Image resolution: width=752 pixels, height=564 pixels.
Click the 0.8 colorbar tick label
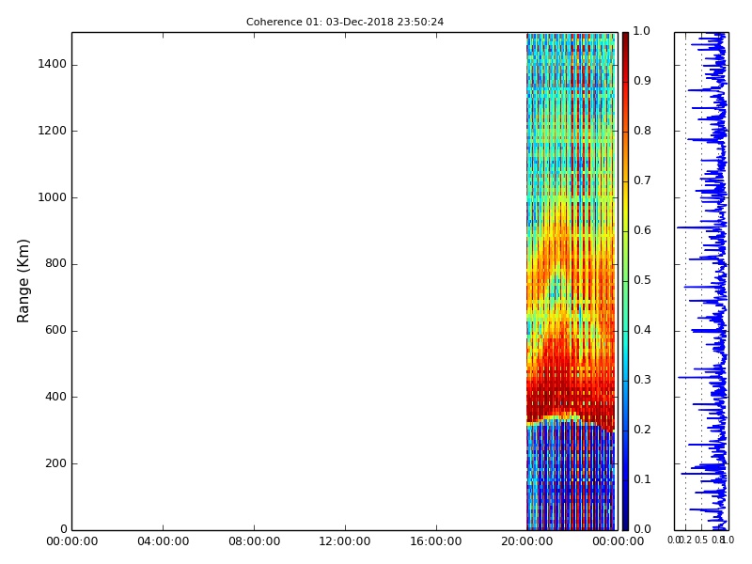(x=642, y=131)
